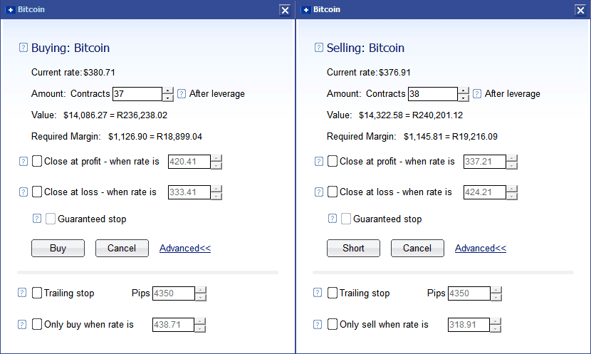Image resolution: width=591 pixels, height=354 pixels.
Task: Click the Short button
Action: point(354,248)
